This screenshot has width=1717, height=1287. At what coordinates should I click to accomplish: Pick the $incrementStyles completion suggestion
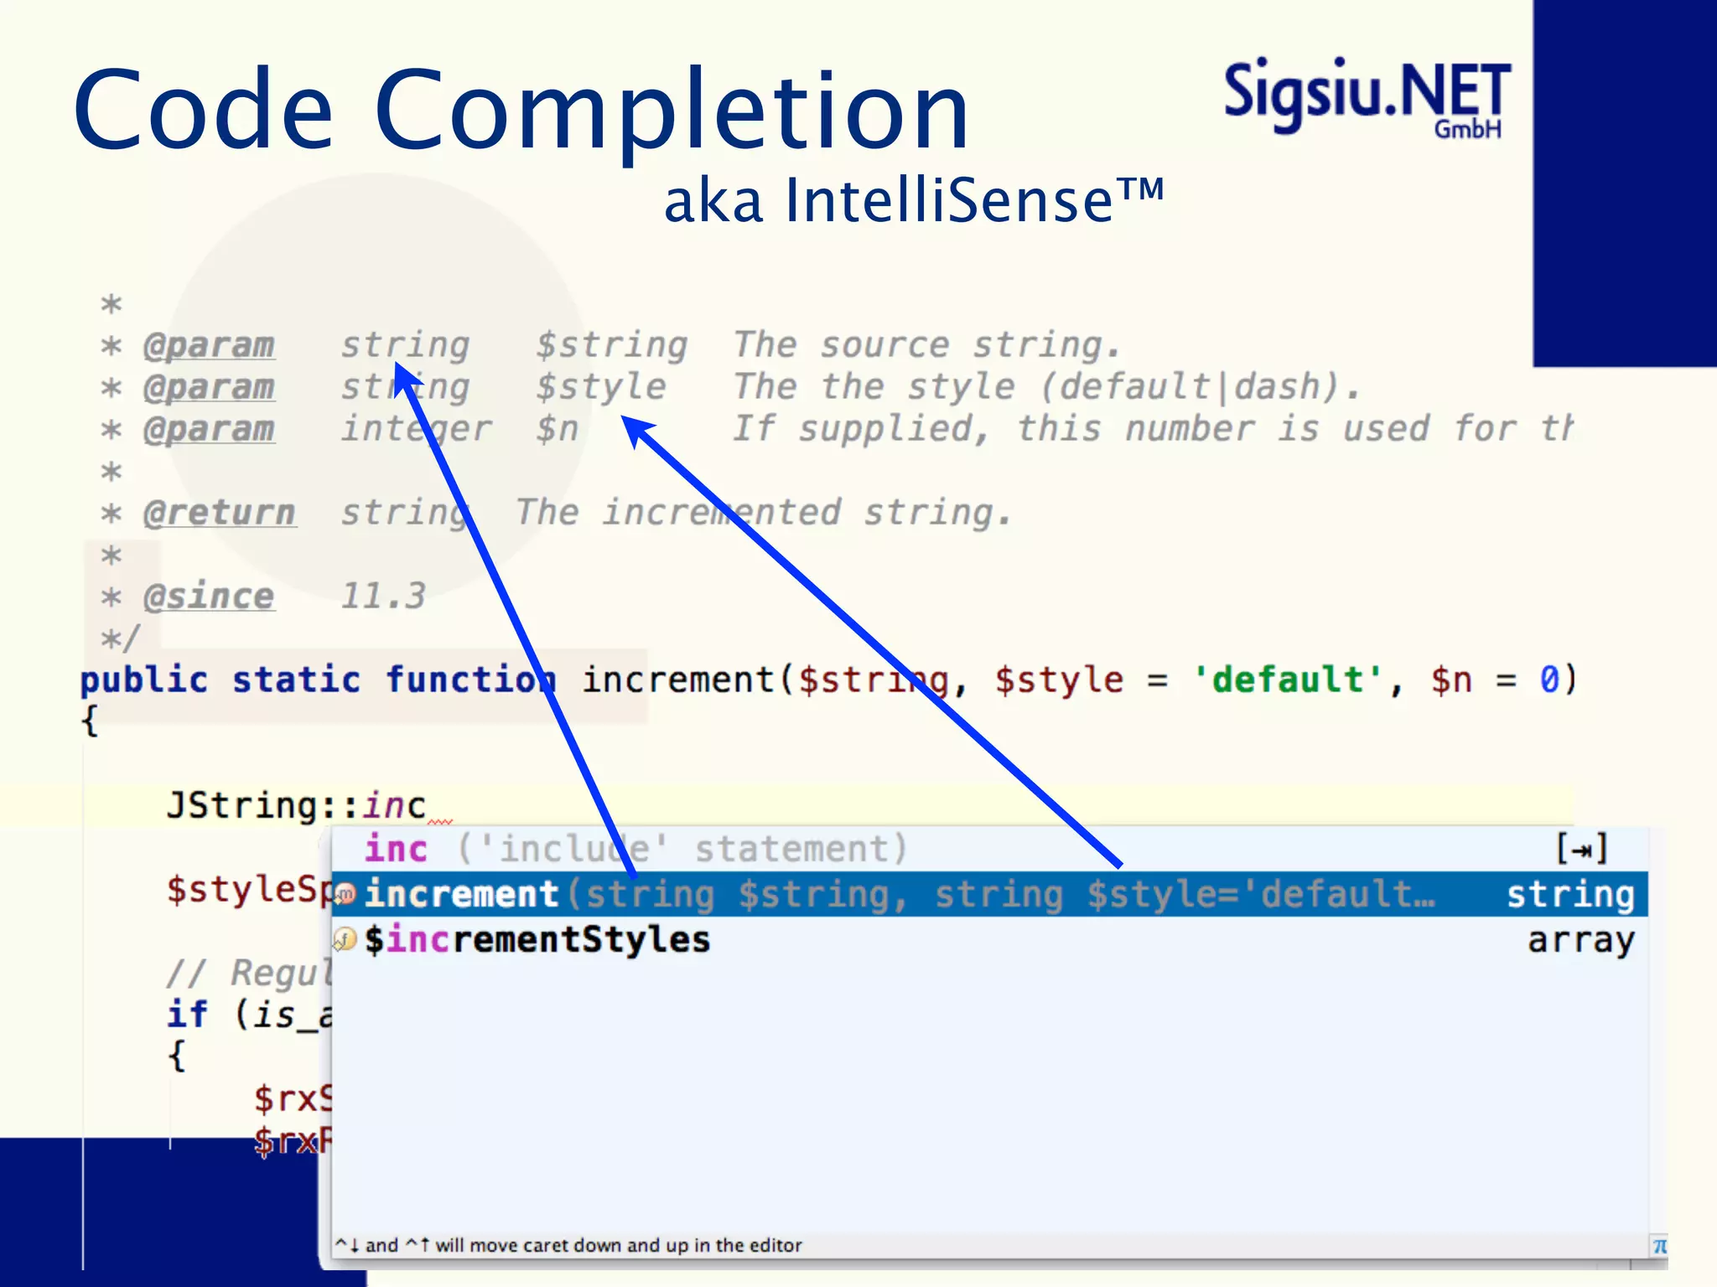(x=989, y=939)
